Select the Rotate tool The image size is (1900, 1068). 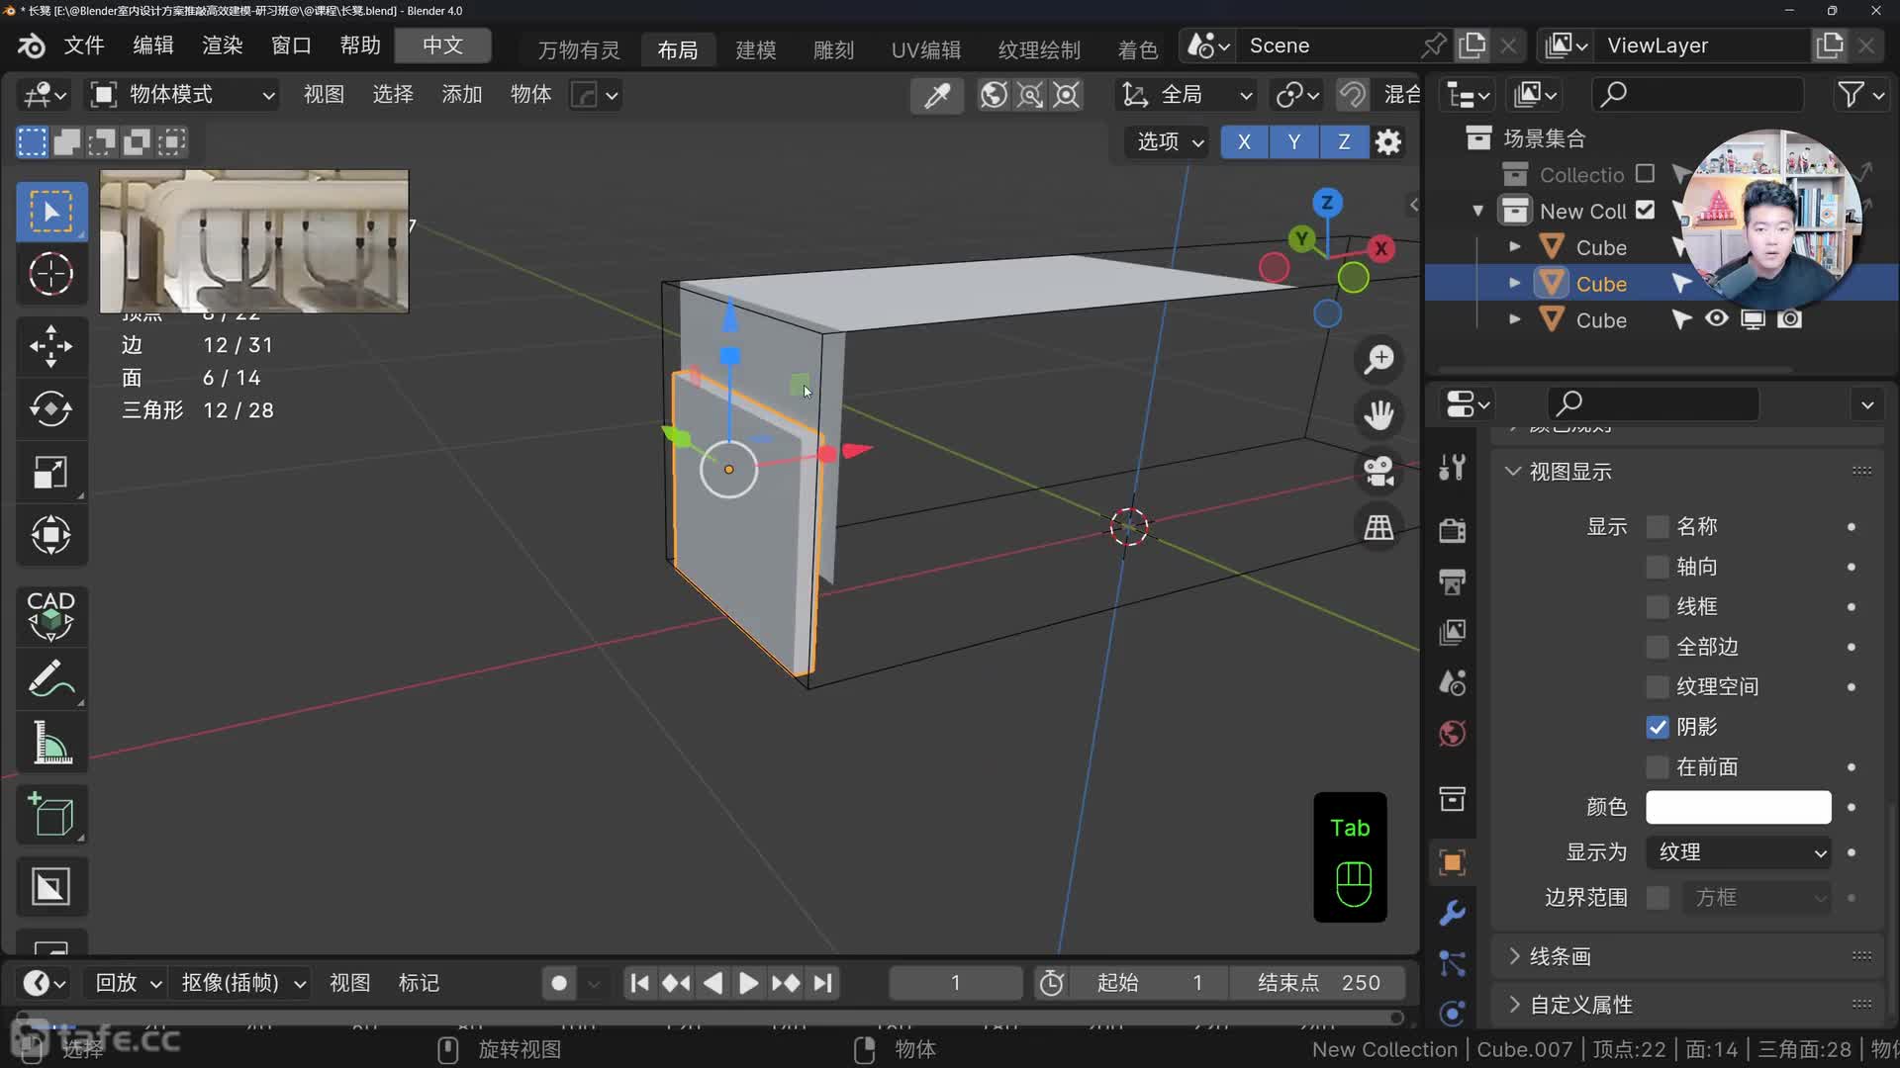[x=50, y=409]
